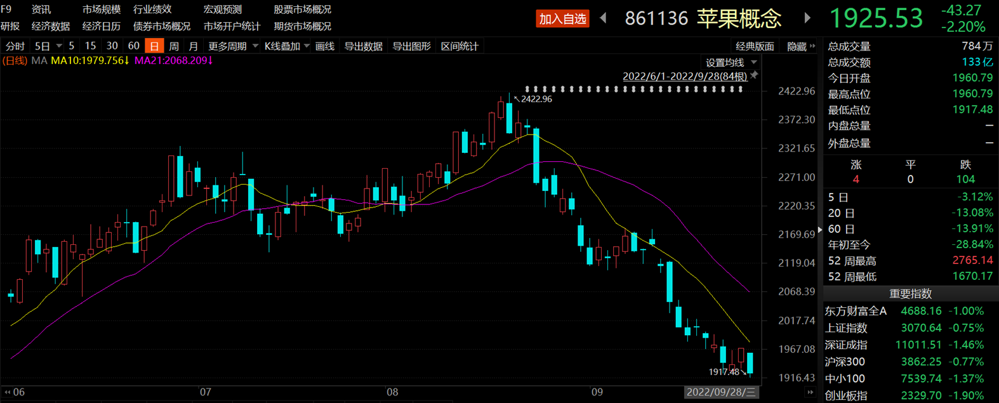Select the 中小100 index row
Image resolution: width=999 pixels, height=403 pixels.
[x=911, y=379]
